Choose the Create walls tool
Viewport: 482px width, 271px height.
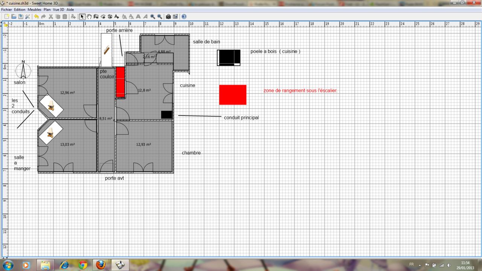(x=96, y=17)
